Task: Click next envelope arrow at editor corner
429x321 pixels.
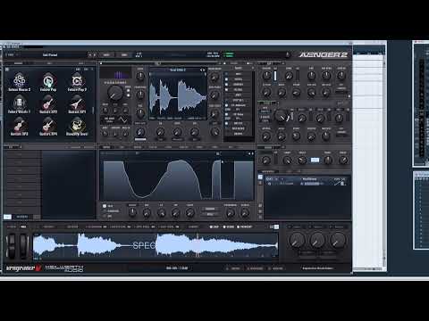Action: [x=253, y=153]
